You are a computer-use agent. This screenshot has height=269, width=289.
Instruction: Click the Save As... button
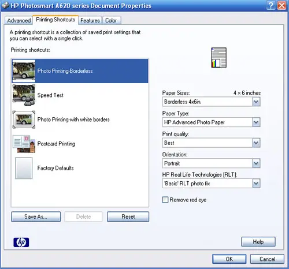[36, 216]
